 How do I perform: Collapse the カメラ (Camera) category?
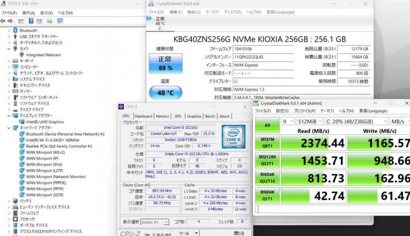tap(9, 49)
